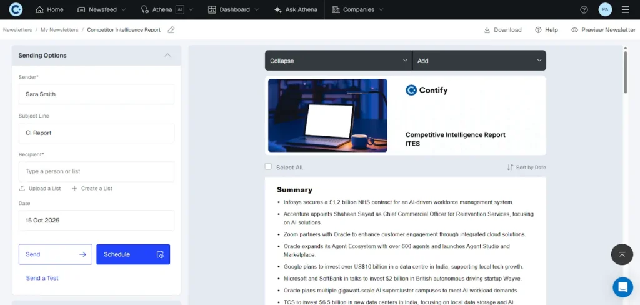Image resolution: width=640 pixels, height=305 pixels.
Task: Open the hamburger menu icon
Action: (x=625, y=9)
